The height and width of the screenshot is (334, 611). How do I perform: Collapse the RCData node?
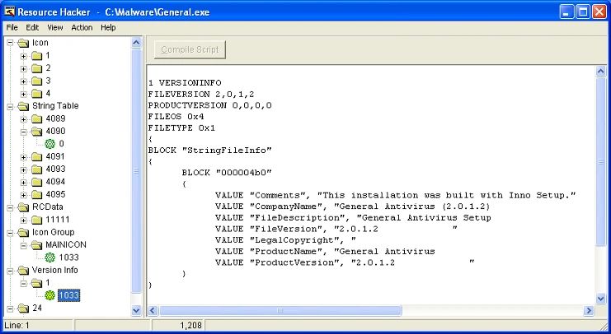coord(11,207)
